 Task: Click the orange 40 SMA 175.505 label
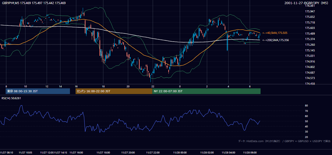tap(275, 33)
